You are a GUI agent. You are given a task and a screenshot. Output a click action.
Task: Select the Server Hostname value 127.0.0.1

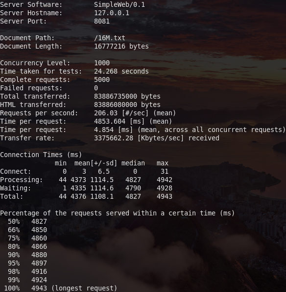(x=112, y=13)
